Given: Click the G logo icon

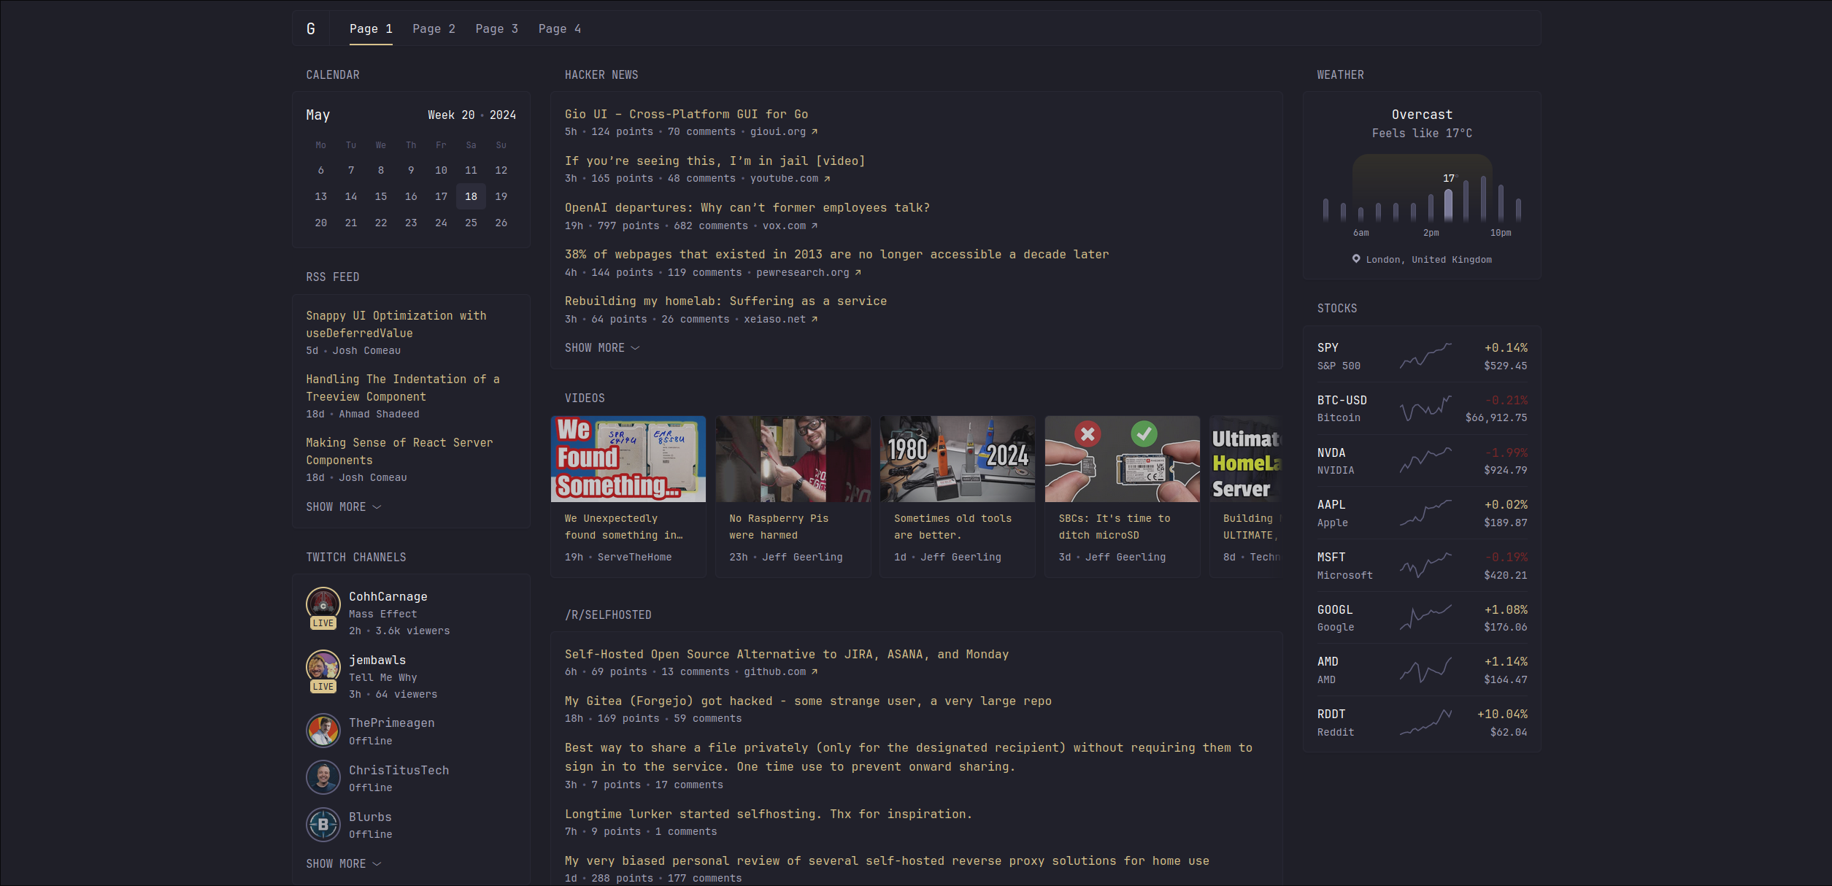Looking at the screenshot, I should click(311, 28).
